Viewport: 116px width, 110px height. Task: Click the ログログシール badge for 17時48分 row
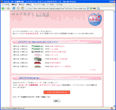[x=37, y=49]
